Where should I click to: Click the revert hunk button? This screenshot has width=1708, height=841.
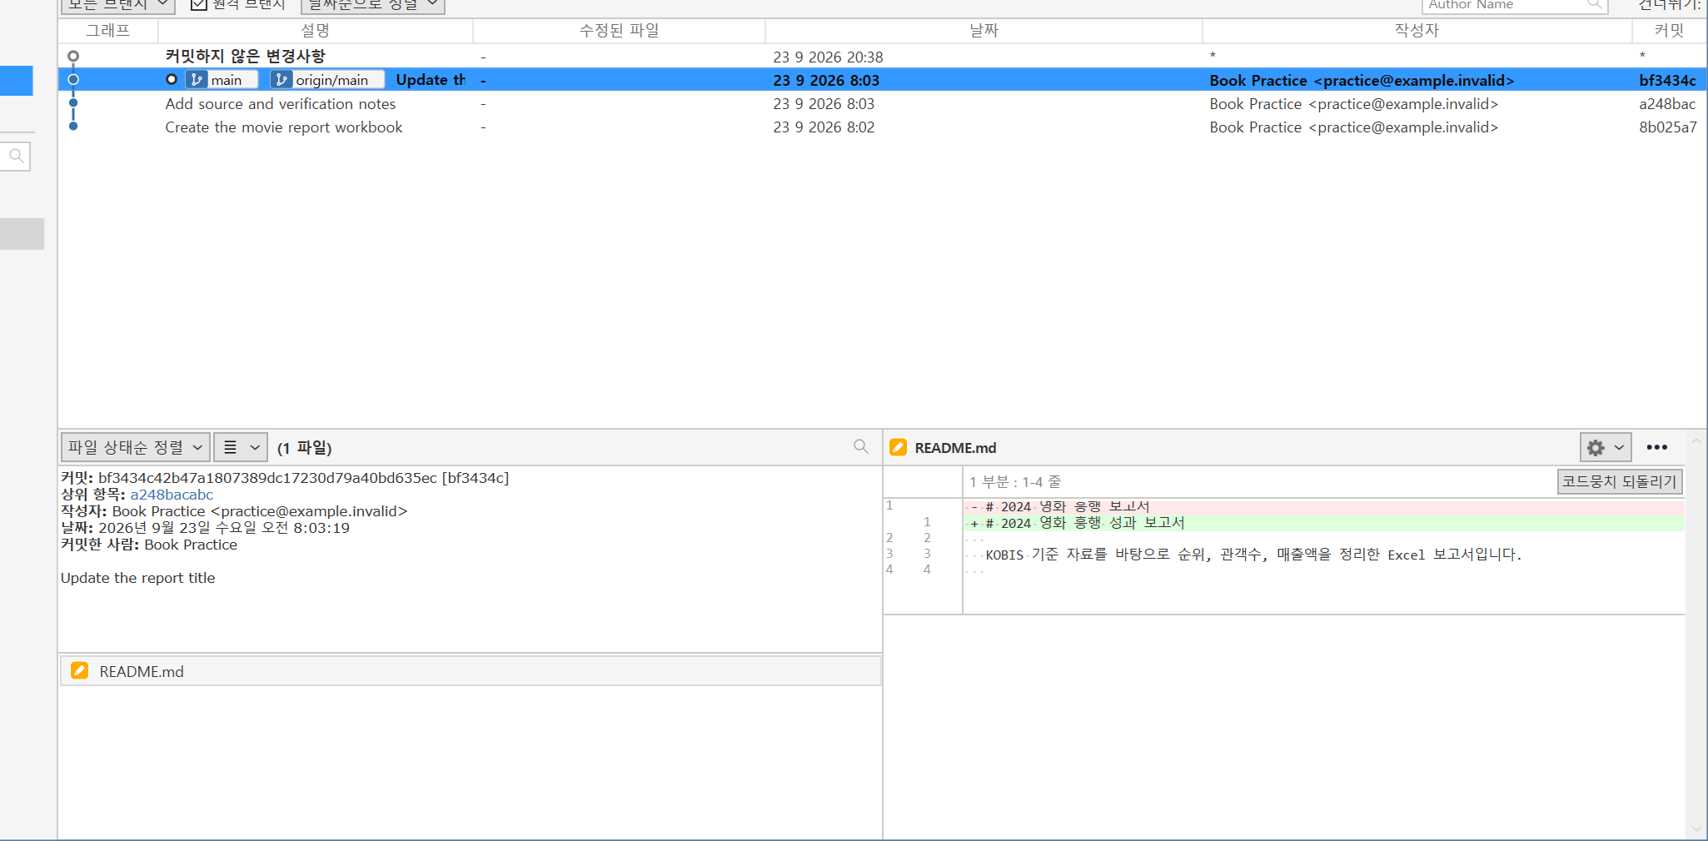(1619, 482)
